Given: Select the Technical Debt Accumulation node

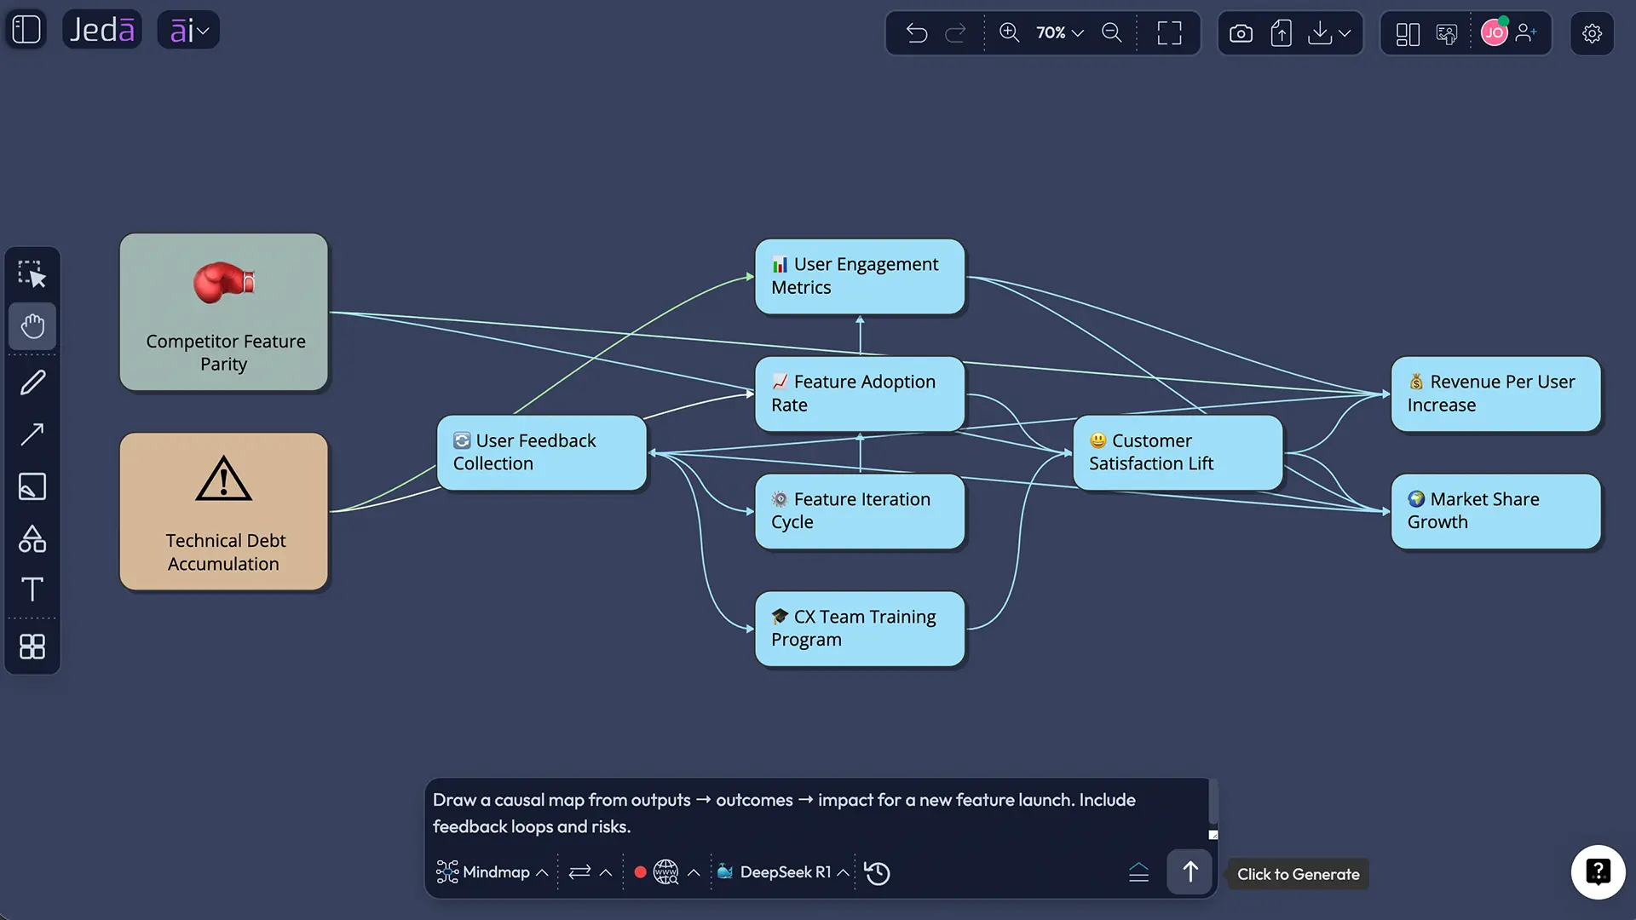Looking at the screenshot, I should (x=224, y=512).
